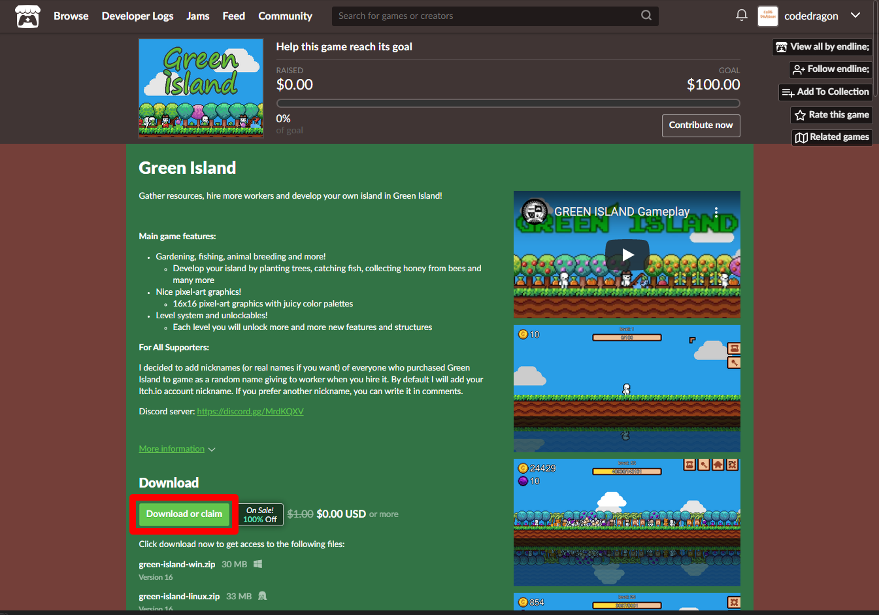Viewport: 879px width, 615px height.
Task: Expand More information
Action: point(176,449)
